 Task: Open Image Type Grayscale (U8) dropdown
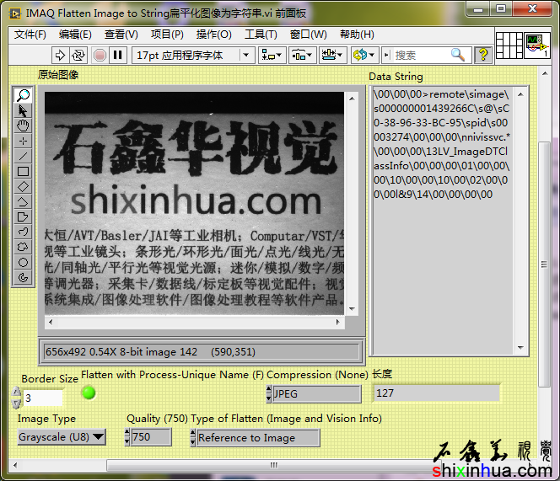click(x=62, y=437)
